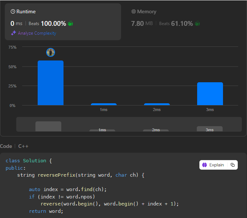The height and width of the screenshot is (218, 247).
Task: Select the tallest blue bar in the chart
Action: coord(51,83)
